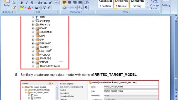Click 'Reverse Engineer' in the lower screenshot image
The height and width of the screenshot is (100, 178).
pos(67,84)
